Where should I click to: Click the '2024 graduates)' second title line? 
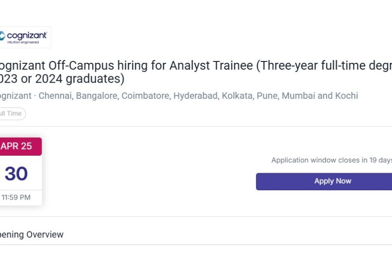[80, 79]
